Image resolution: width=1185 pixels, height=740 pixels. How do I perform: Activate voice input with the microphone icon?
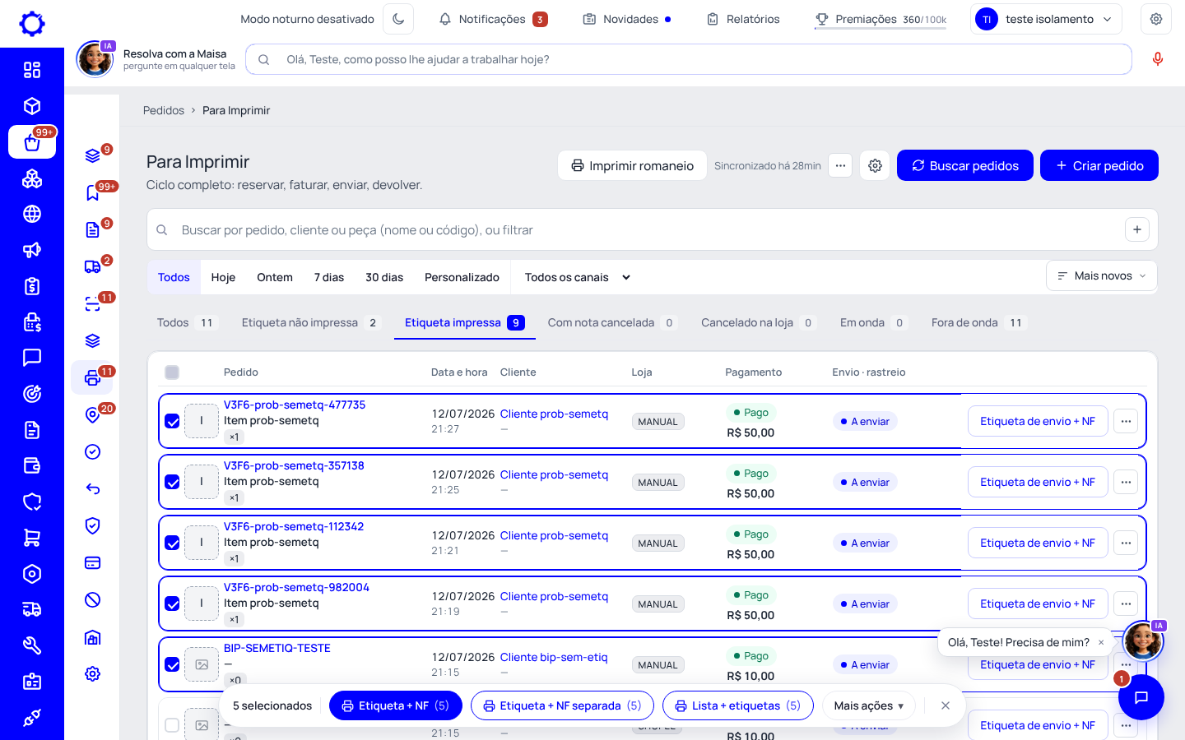[1158, 59]
